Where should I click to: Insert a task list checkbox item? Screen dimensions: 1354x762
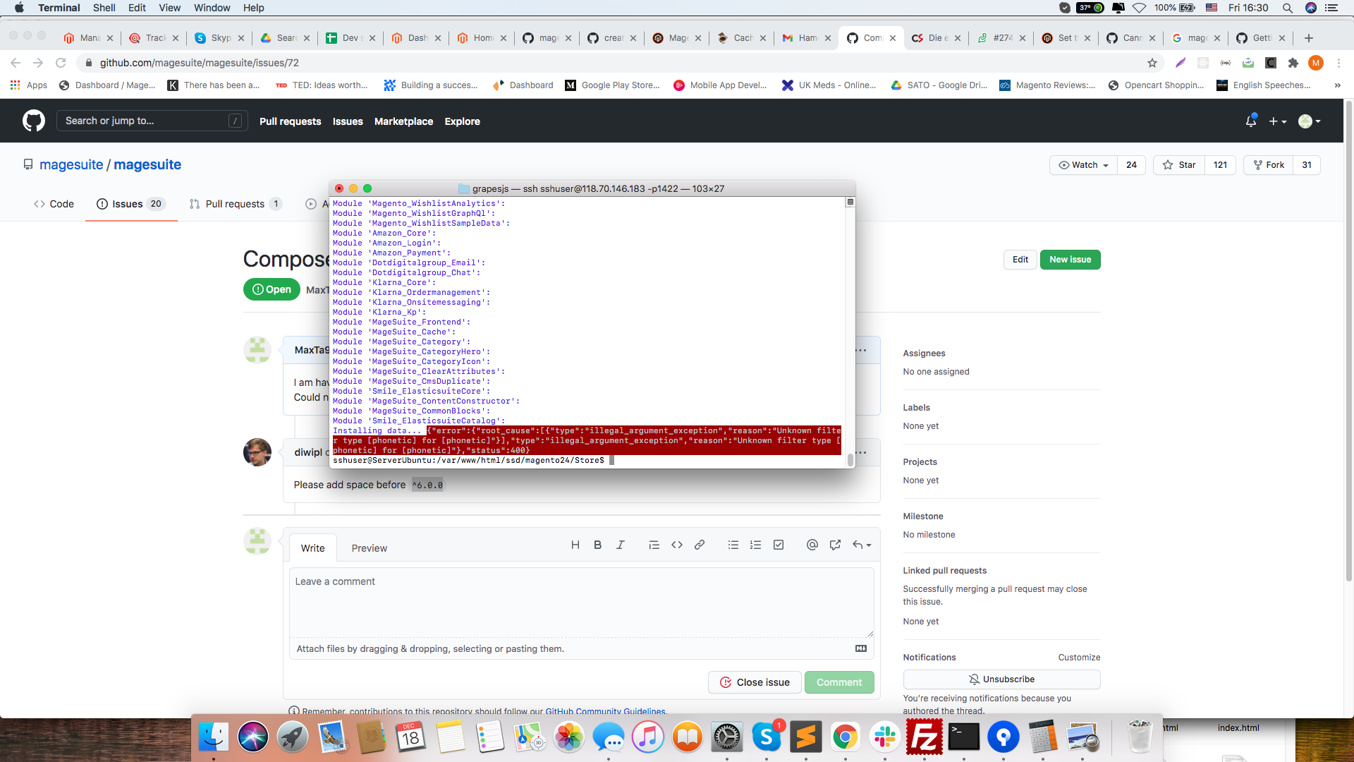click(779, 545)
